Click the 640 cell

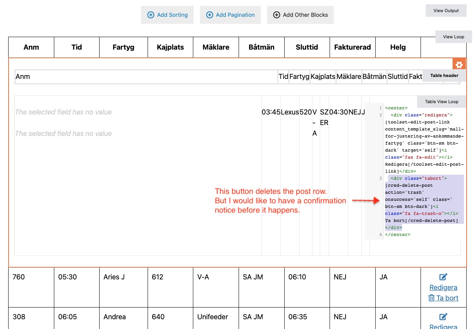(170, 318)
